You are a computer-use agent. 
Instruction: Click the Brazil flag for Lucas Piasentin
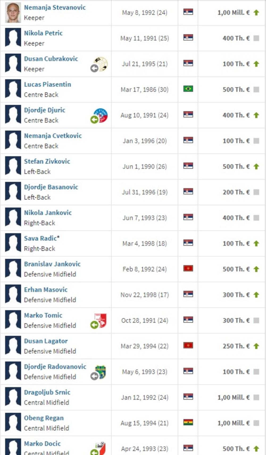188,89
